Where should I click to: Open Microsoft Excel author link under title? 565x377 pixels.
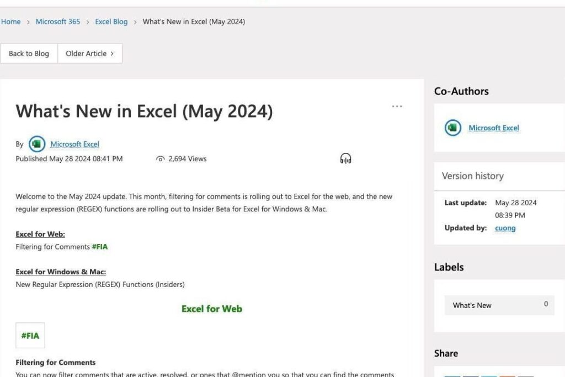tap(74, 144)
